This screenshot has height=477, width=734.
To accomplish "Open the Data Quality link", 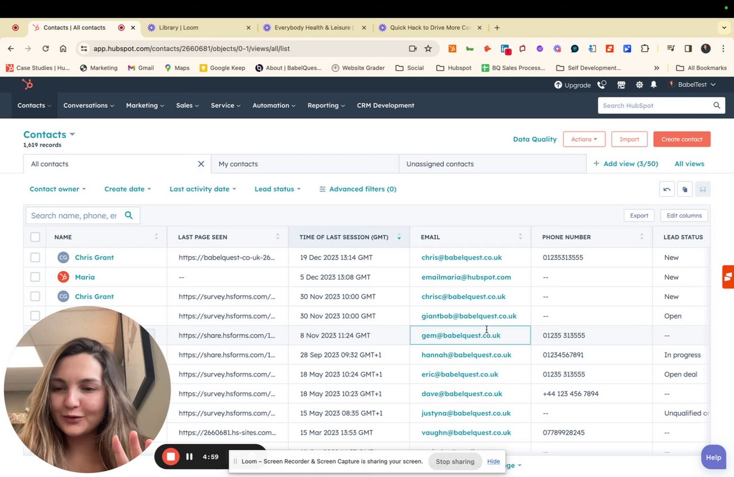I will pos(534,139).
